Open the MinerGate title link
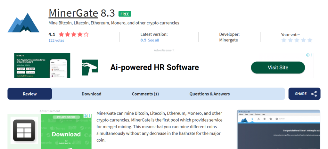 tap(73, 13)
